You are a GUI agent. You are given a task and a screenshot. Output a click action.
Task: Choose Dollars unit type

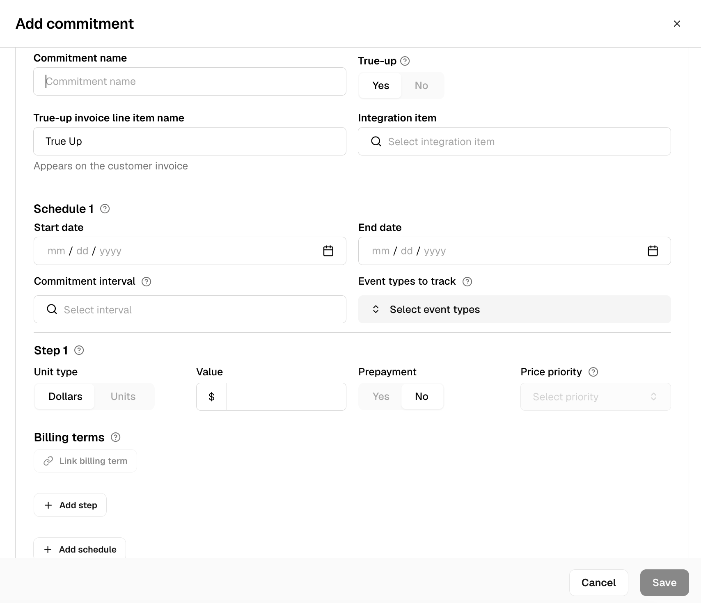coord(65,396)
